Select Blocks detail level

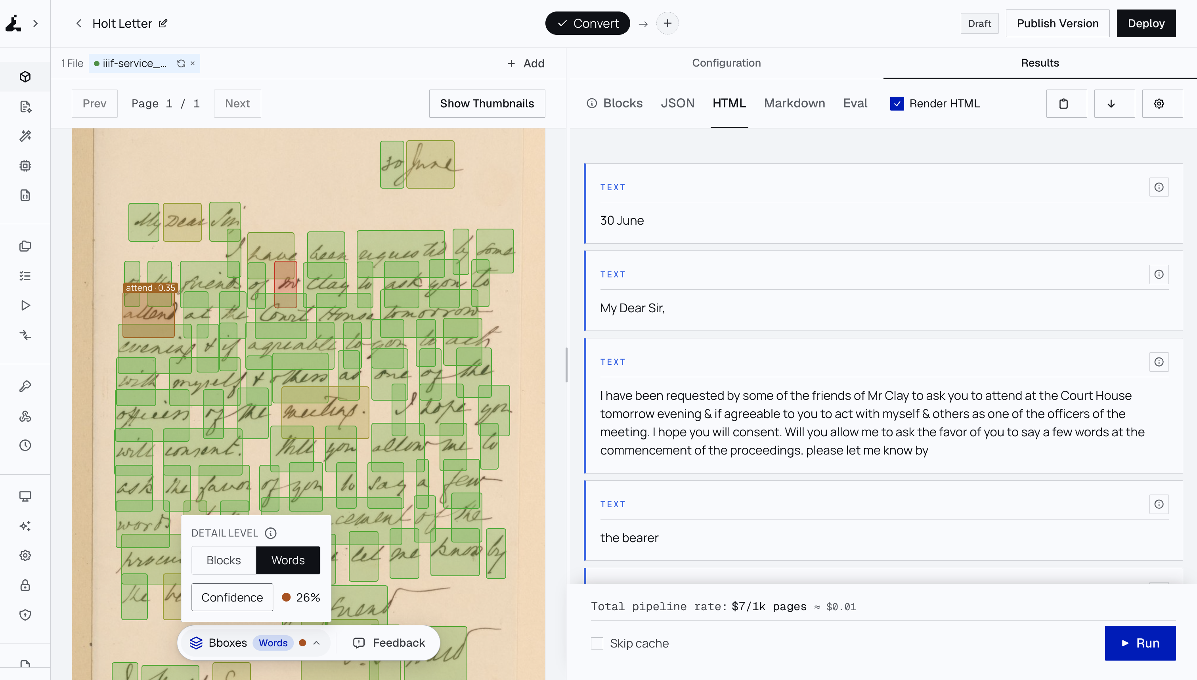point(224,560)
